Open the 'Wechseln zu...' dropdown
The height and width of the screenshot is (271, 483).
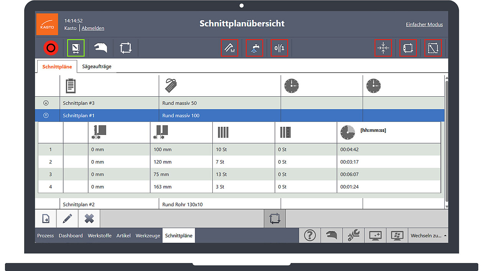pyautogui.click(x=428, y=236)
